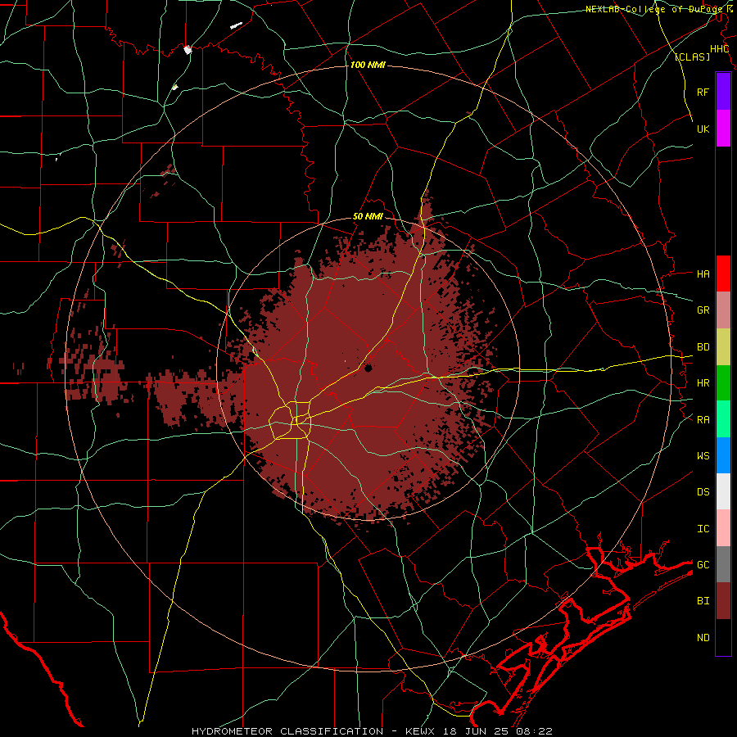
Task: Click the BD legend label
Action: (703, 347)
